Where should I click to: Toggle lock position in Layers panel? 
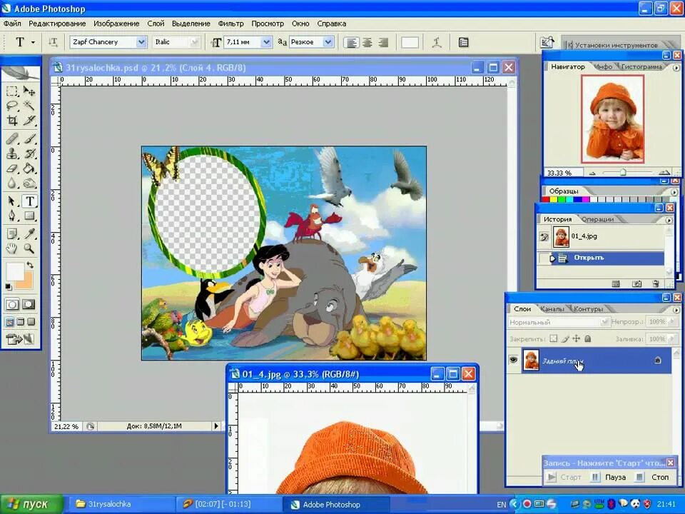[x=577, y=338]
